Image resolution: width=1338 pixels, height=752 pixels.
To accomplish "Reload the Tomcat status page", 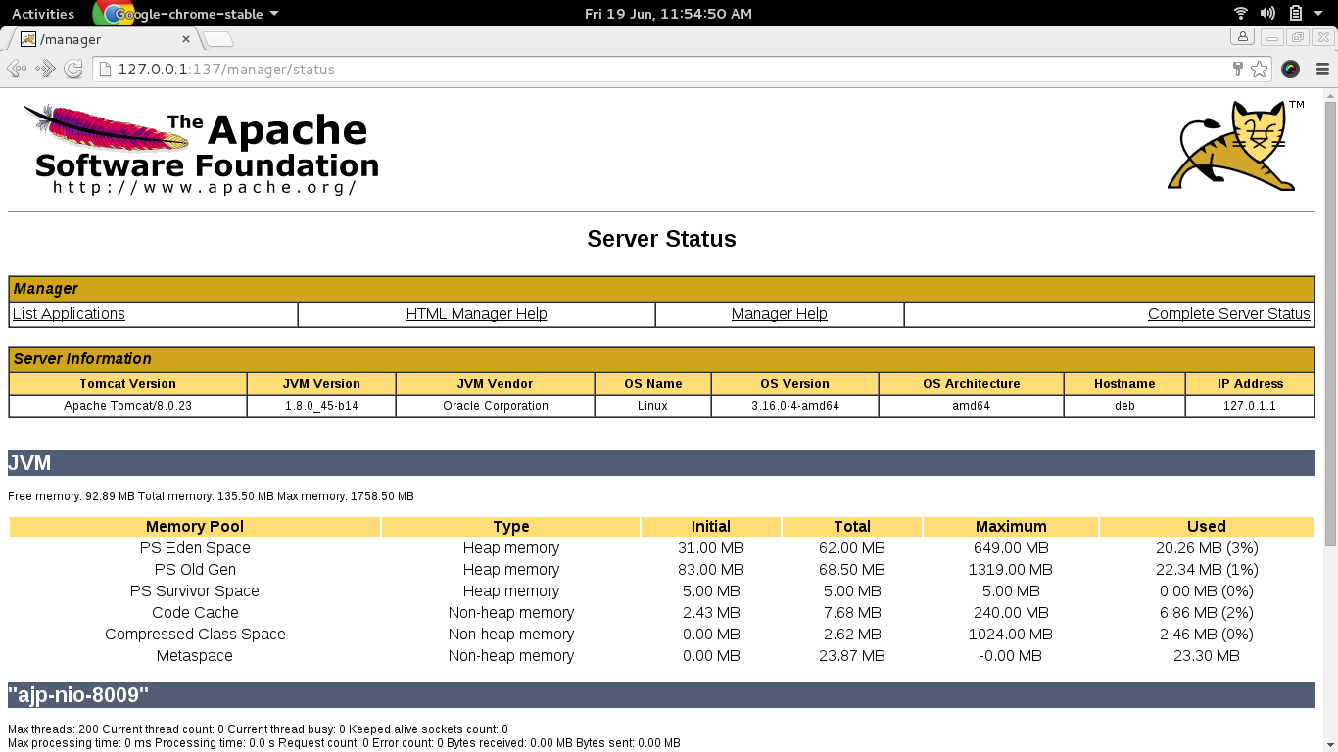I will 73,69.
